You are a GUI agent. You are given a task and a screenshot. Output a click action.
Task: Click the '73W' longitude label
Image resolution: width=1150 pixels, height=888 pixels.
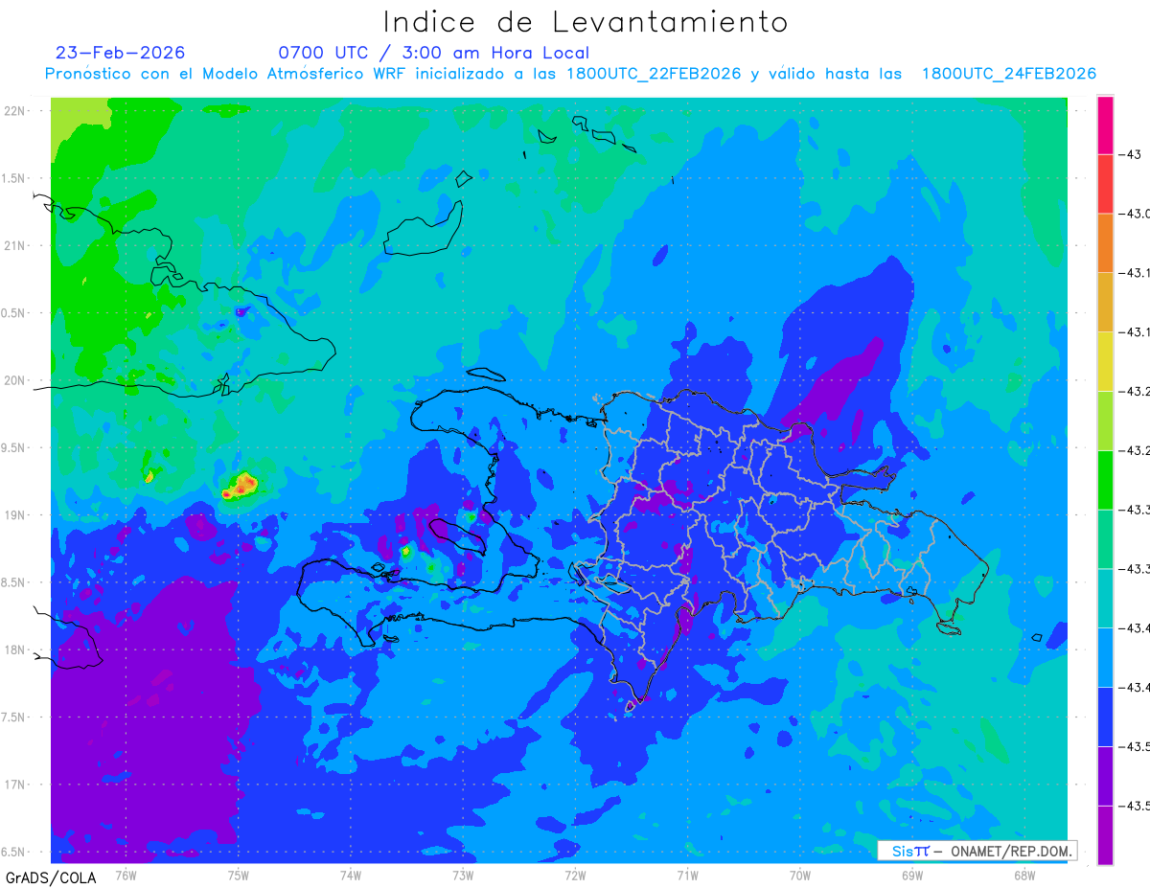click(x=463, y=875)
